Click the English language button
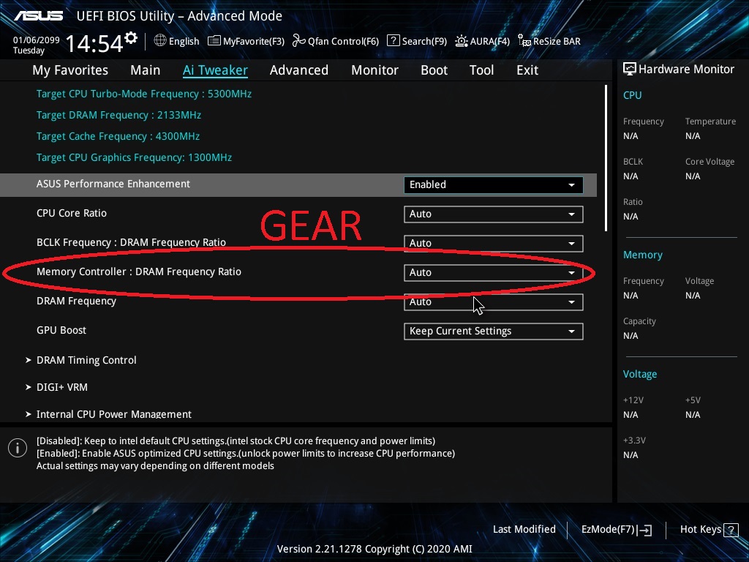The image size is (749, 562). click(x=184, y=42)
